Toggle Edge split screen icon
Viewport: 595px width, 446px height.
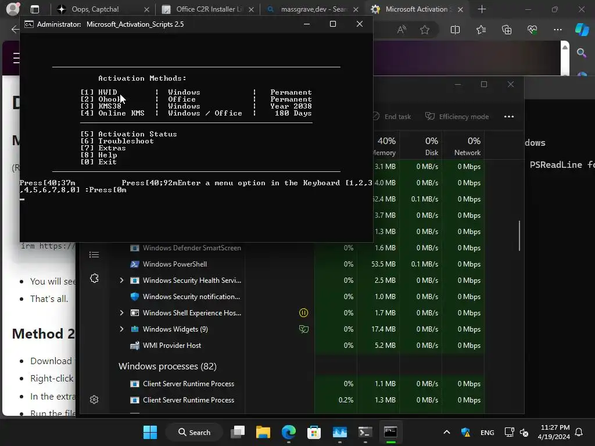coord(455,30)
